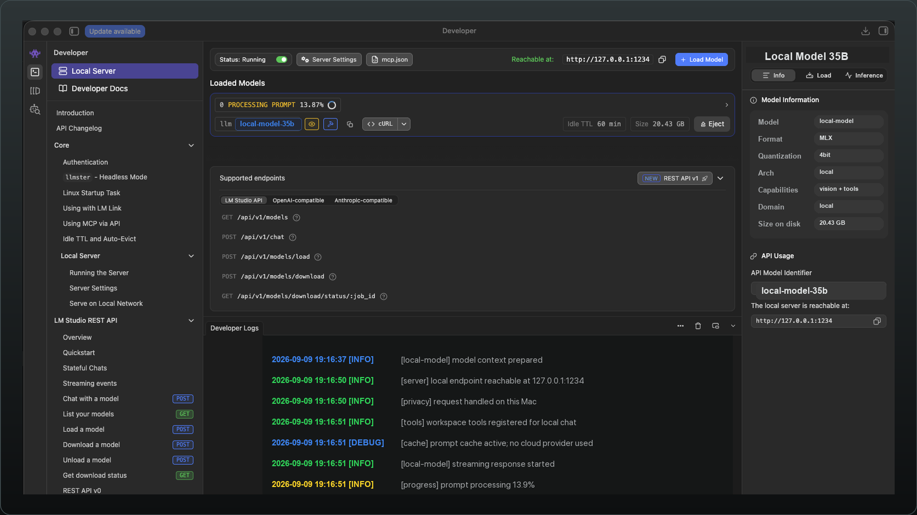Show help for GET /api/v1/models endpoint
This screenshot has height=515, width=917.
coord(296,217)
